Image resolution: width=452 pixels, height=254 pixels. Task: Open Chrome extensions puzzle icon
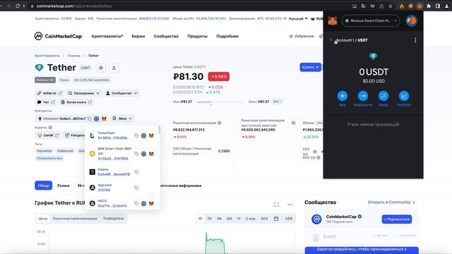coord(429,6)
